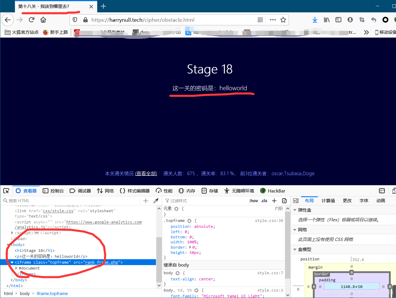Close the Stage 18 browser tab
This screenshot has width=396, height=298.
91,6
